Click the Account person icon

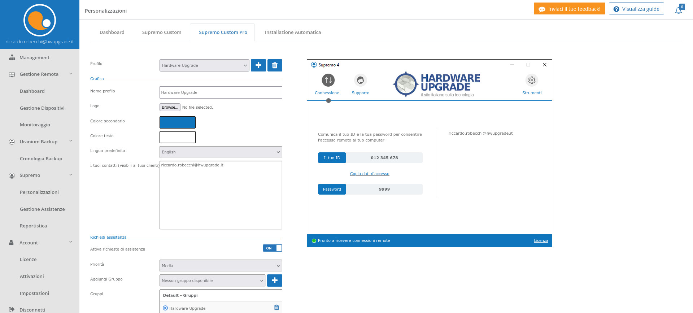pos(11,243)
